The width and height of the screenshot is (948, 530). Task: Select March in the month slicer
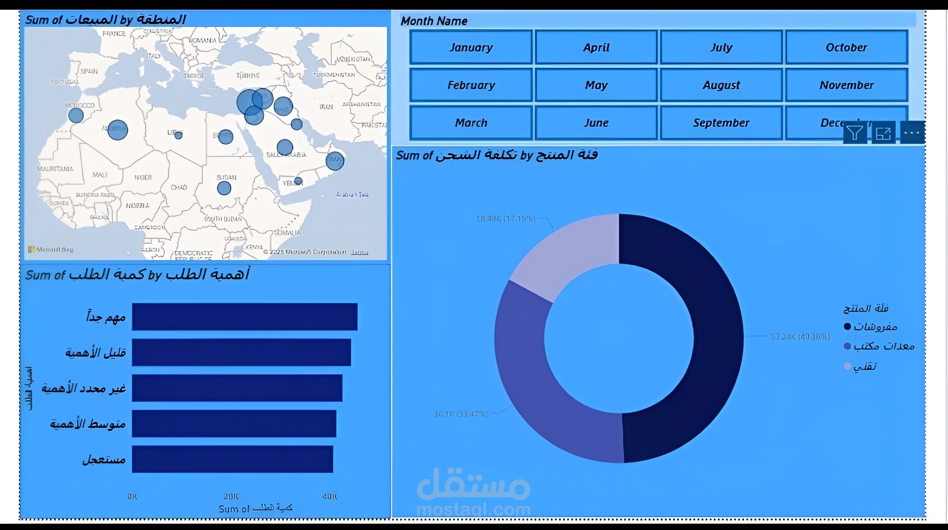(x=471, y=123)
